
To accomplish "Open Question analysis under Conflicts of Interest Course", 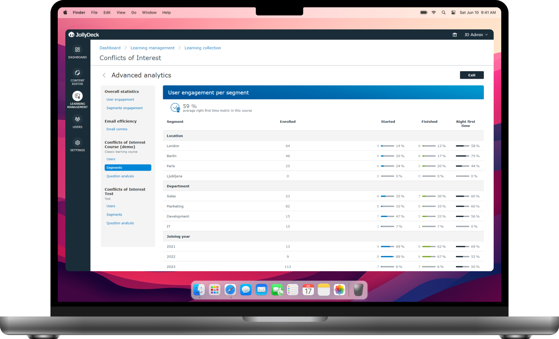I will 120,176.
